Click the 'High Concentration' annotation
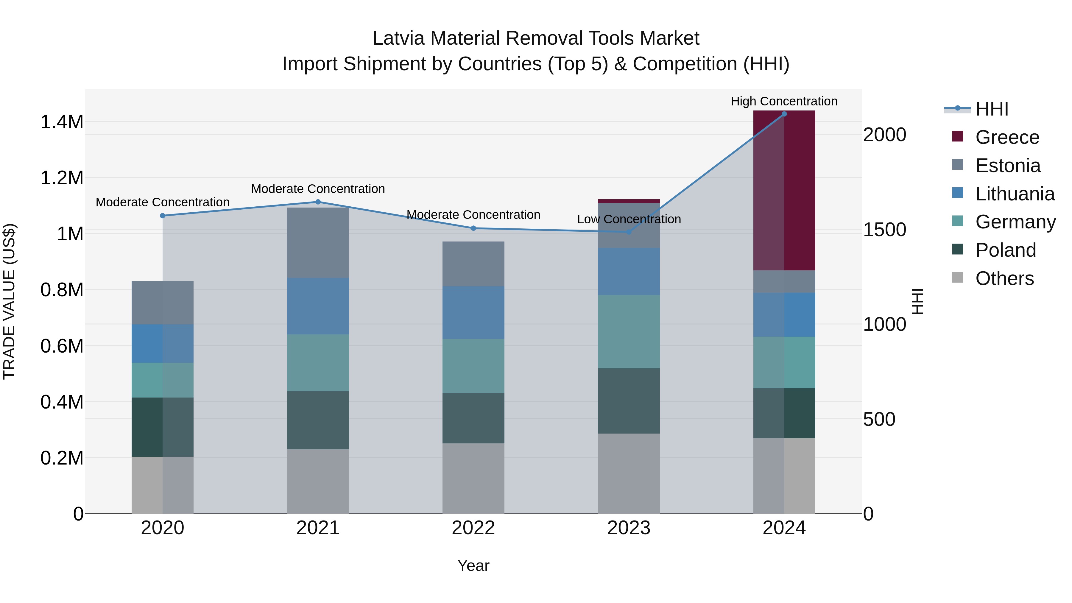 click(784, 101)
